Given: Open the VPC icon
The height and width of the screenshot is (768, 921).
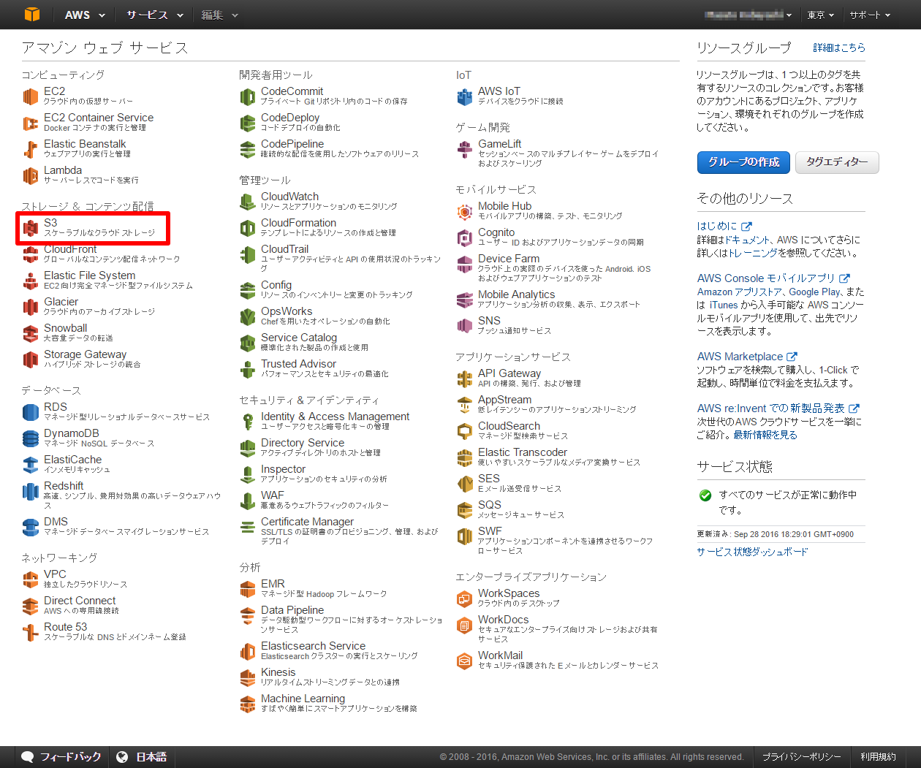Looking at the screenshot, I should click(30, 579).
